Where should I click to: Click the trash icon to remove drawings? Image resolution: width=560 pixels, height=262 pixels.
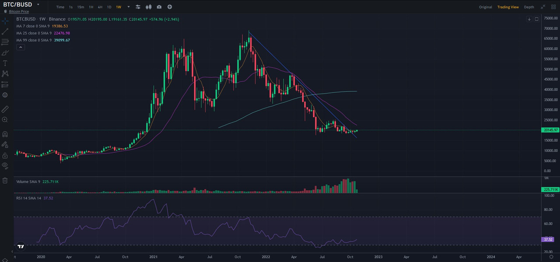(x=5, y=180)
